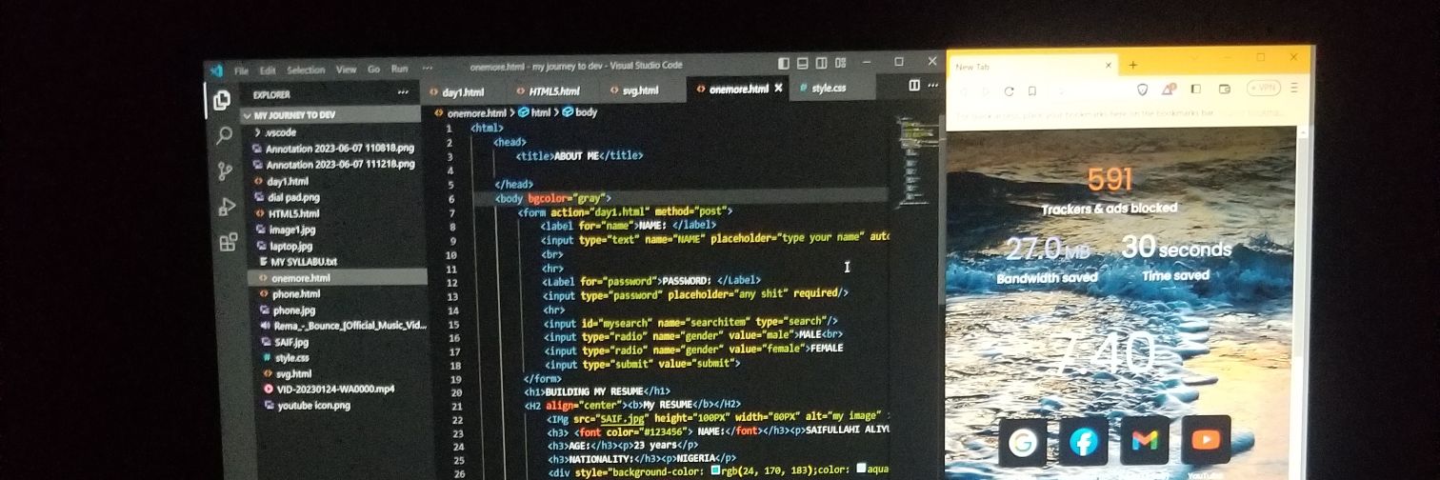The height and width of the screenshot is (480, 1440).
Task: Open the Extensions view in activity bar
Action: tap(229, 243)
